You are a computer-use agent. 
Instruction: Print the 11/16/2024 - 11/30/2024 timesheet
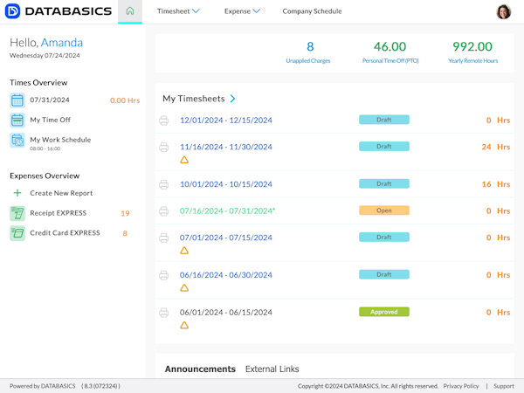tap(164, 147)
